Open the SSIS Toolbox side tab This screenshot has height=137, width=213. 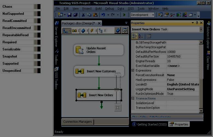pyautogui.click(x=56, y=78)
